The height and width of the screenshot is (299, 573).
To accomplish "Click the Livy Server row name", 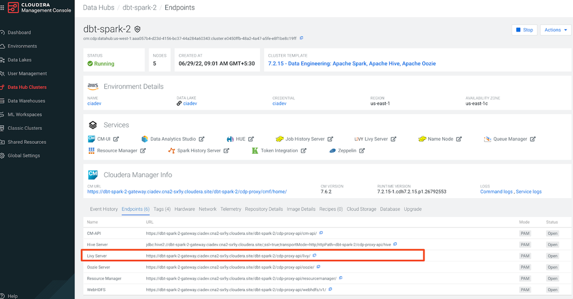I will pos(97,256).
